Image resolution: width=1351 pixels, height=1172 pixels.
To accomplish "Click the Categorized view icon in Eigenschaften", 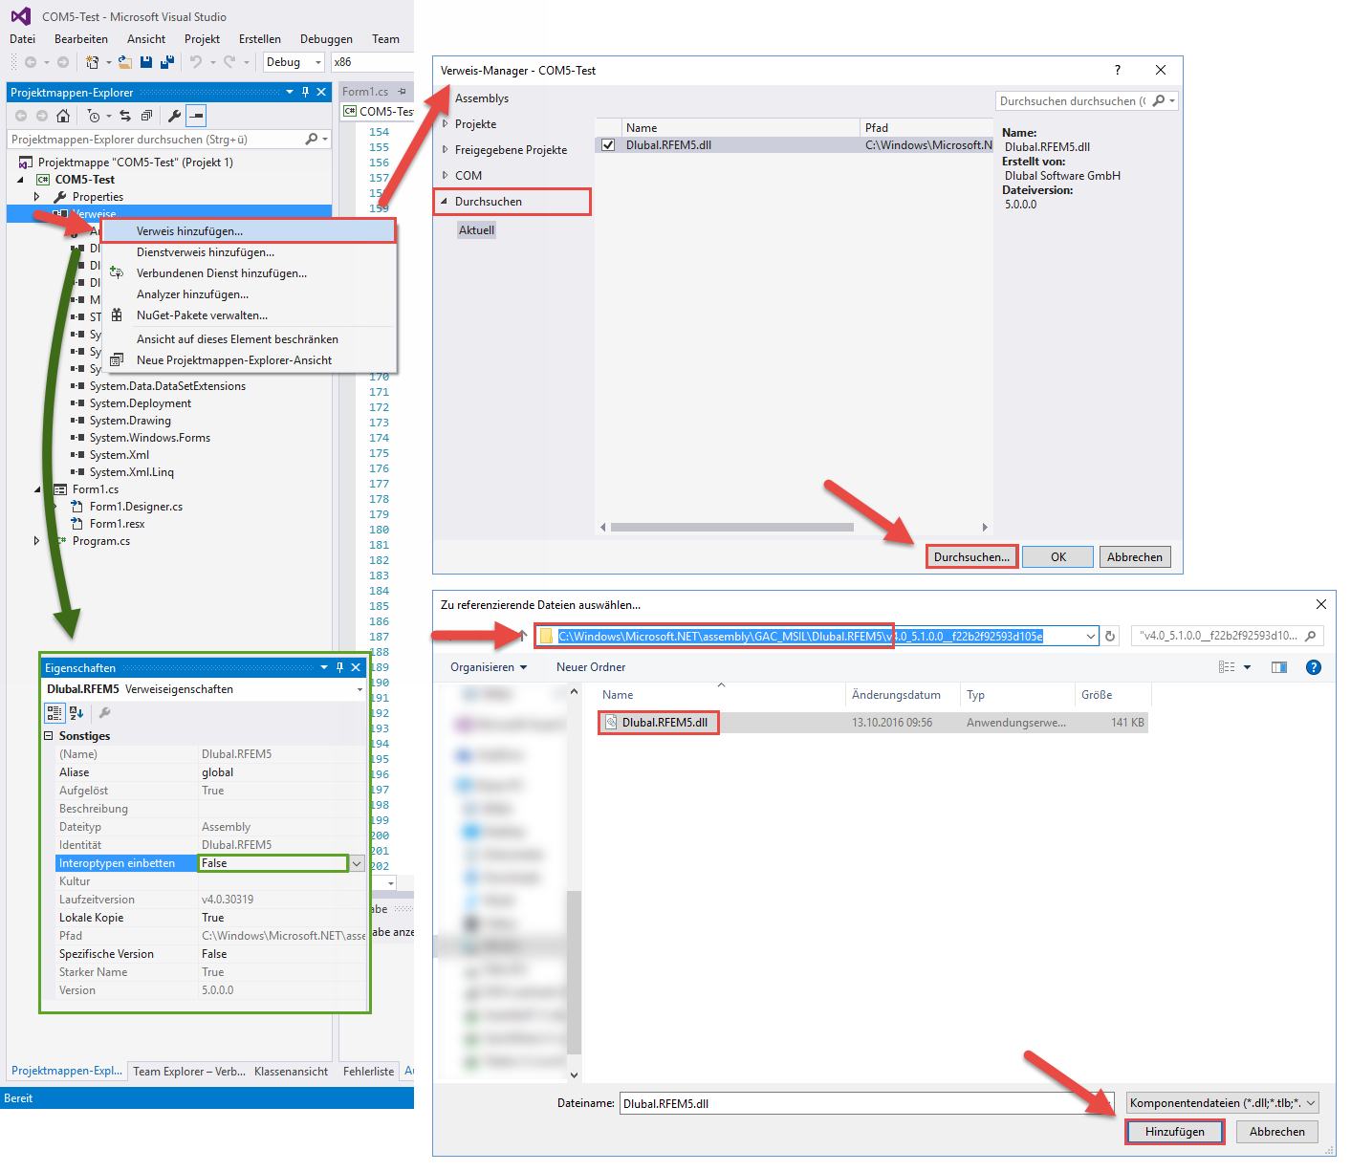I will tap(54, 712).
